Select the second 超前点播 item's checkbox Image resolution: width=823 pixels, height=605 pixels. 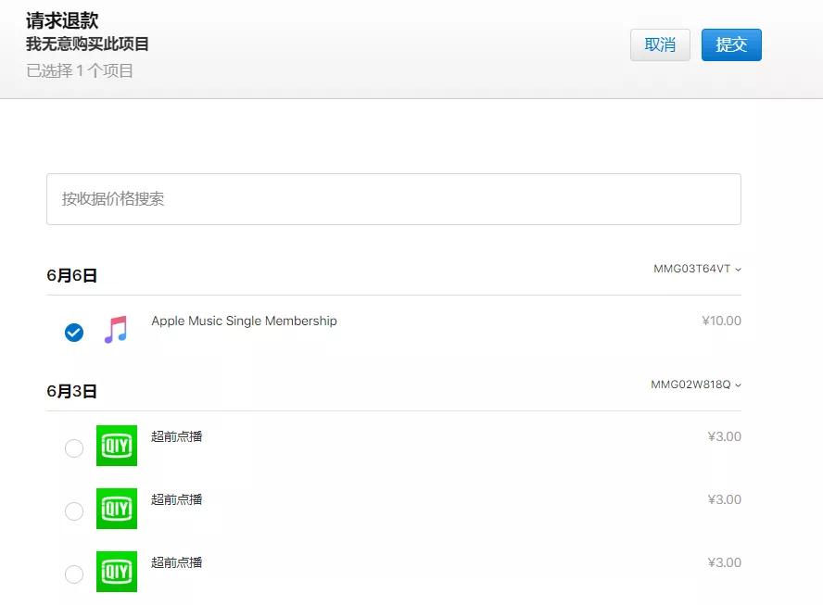click(x=74, y=511)
